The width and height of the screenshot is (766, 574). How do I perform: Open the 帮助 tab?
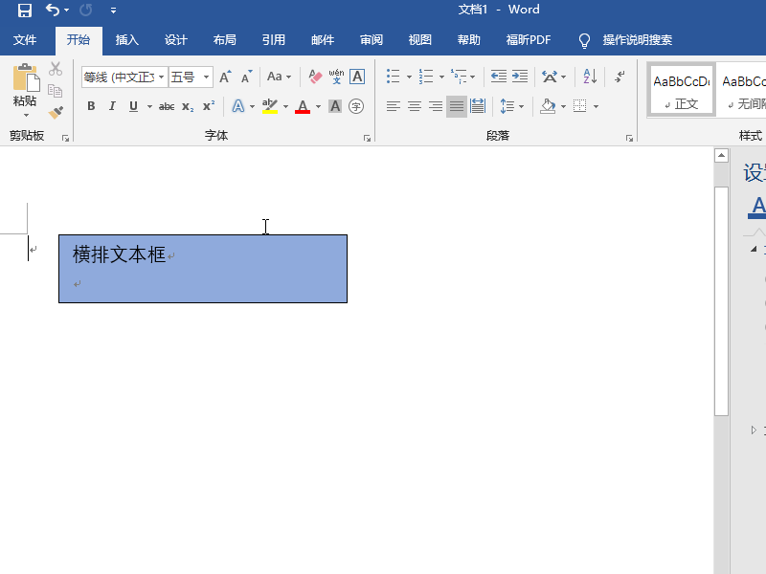click(469, 40)
